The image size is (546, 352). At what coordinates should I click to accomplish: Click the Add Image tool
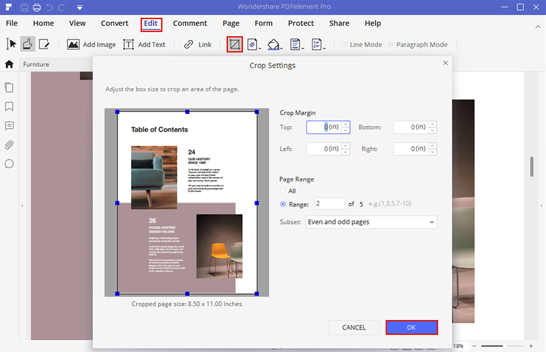point(91,44)
